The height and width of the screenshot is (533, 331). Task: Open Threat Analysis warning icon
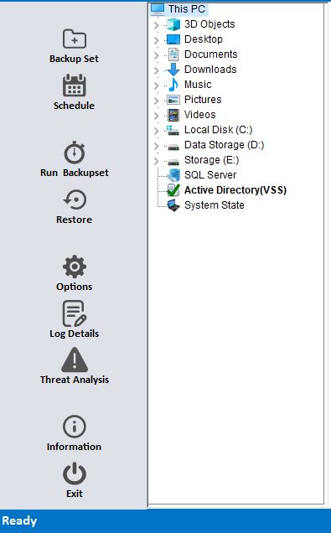pyautogui.click(x=75, y=360)
